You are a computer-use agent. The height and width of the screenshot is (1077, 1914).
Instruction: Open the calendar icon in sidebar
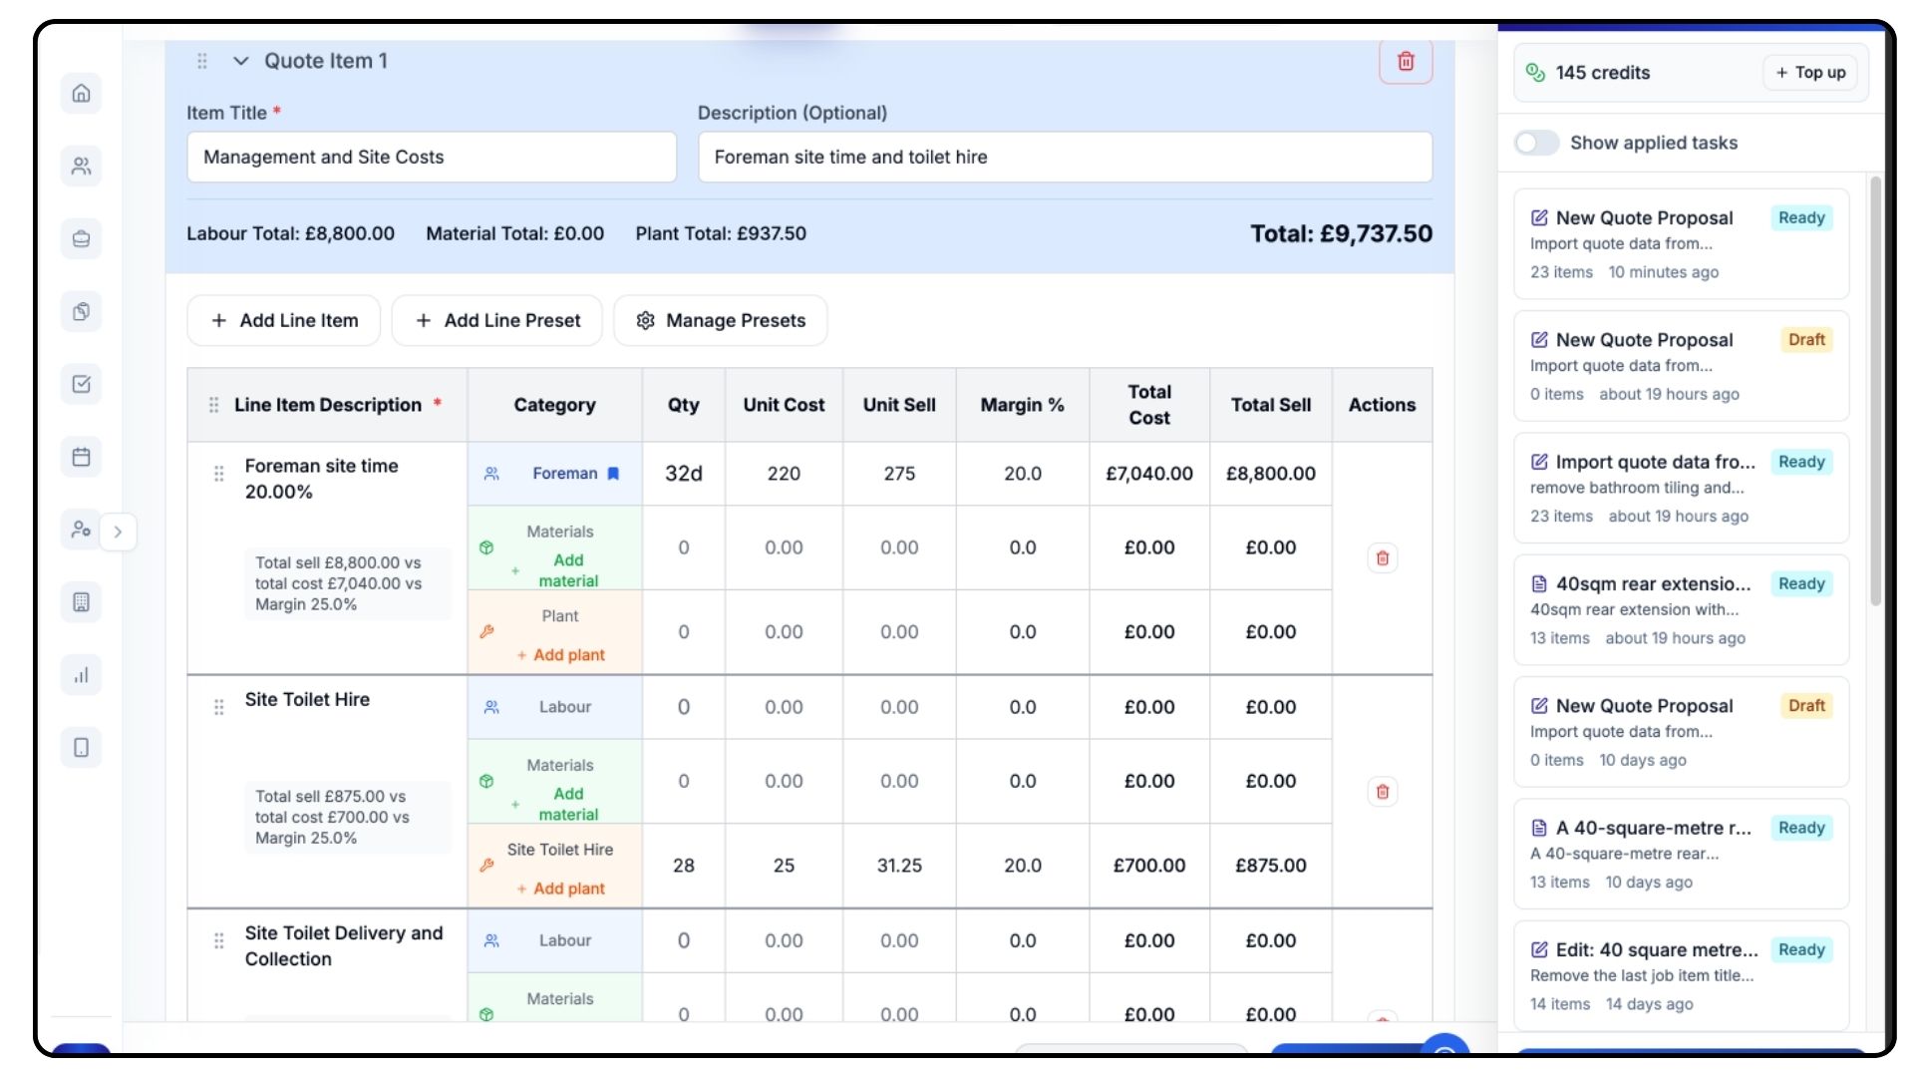(82, 457)
